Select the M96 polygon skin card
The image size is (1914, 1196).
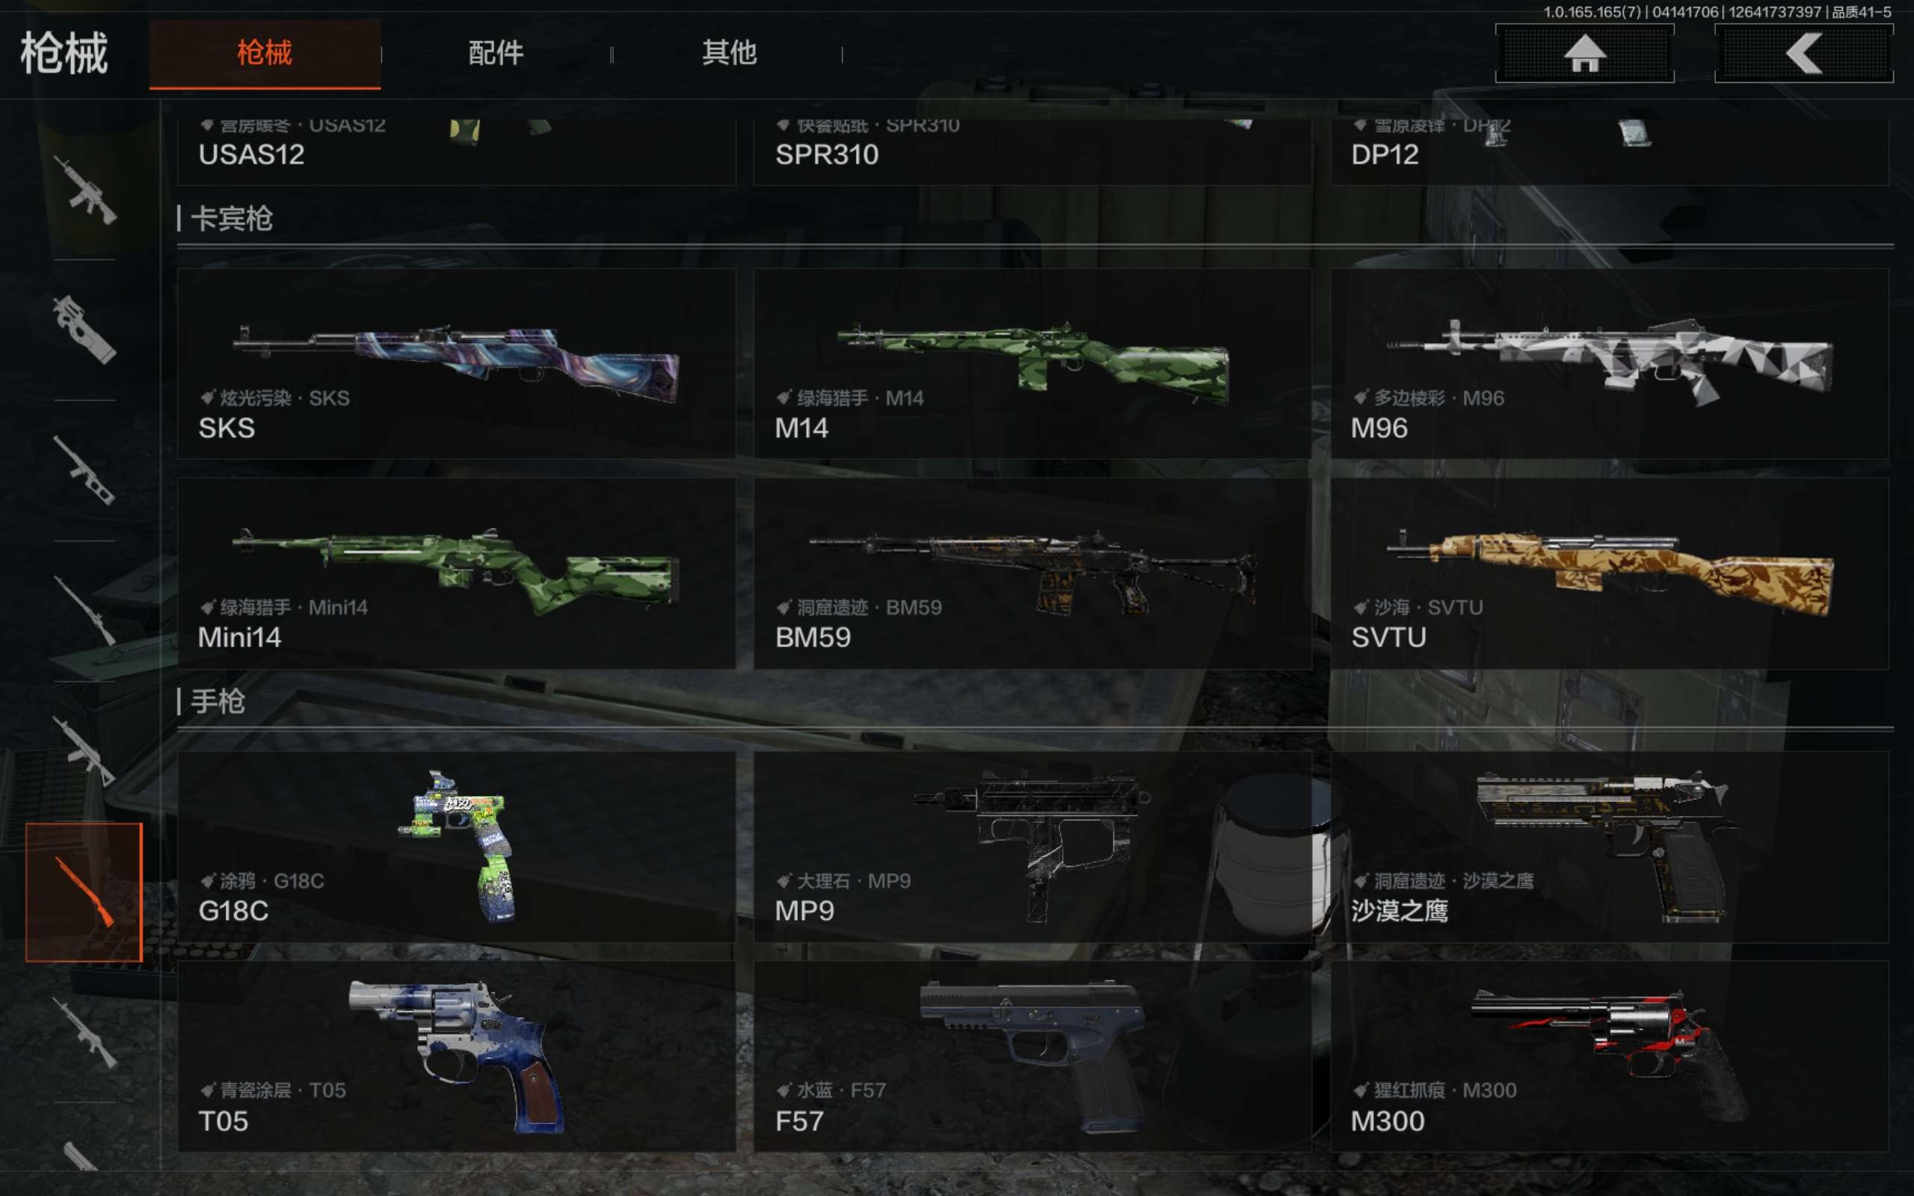click(x=1610, y=363)
